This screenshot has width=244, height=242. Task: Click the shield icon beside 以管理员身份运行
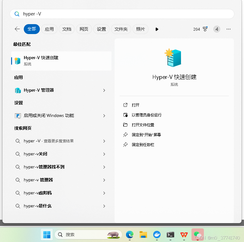coord(125,115)
